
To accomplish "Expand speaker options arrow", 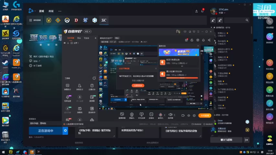I will coord(175,115).
